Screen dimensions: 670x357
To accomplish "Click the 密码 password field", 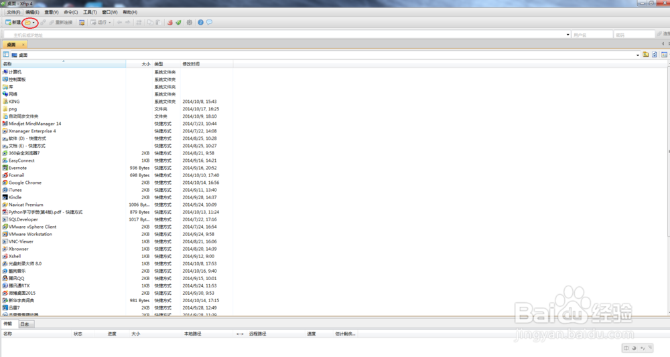I will (x=634, y=35).
